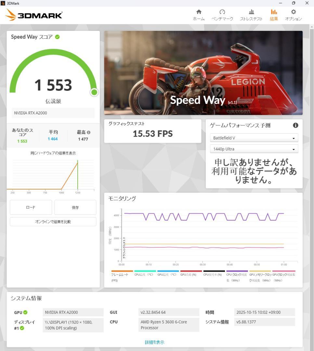Switch to the ベンチマーク tab
This screenshot has width=314, height=351.
(222, 12)
